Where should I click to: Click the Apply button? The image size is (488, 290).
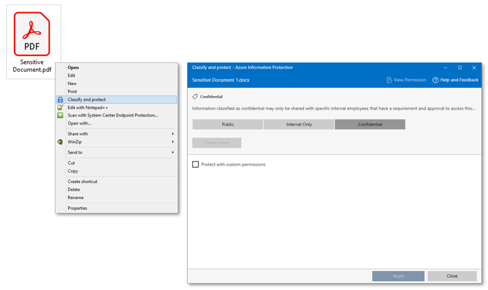(398, 276)
